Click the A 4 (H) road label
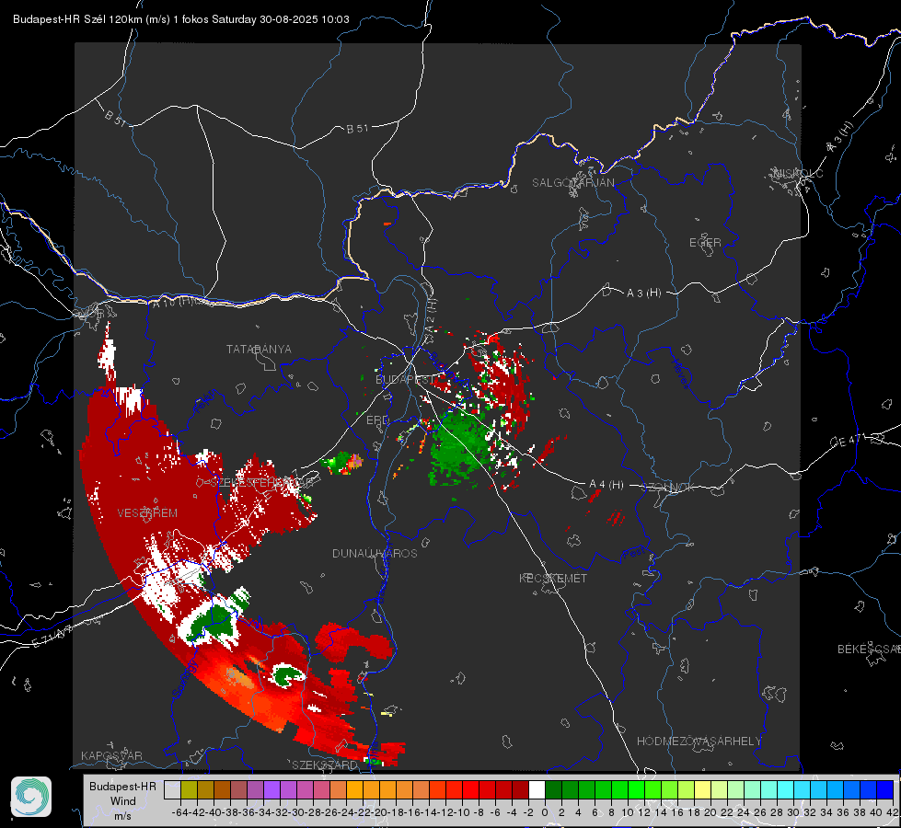The width and height of the screenshot is (901, 828). click(606, 485)
